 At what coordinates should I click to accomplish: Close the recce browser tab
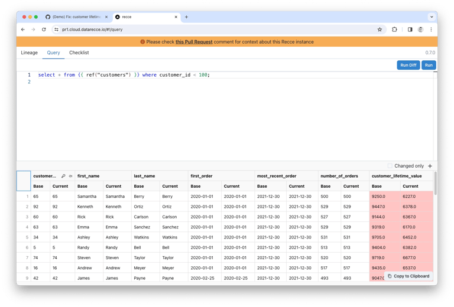tap(176, 17)
